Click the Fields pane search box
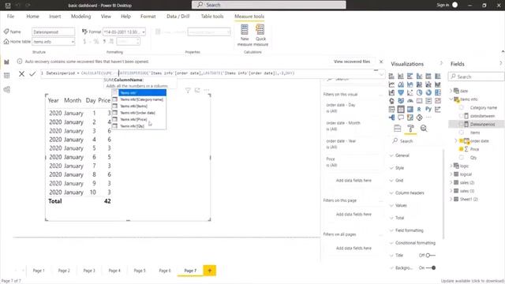 point(476,77)
